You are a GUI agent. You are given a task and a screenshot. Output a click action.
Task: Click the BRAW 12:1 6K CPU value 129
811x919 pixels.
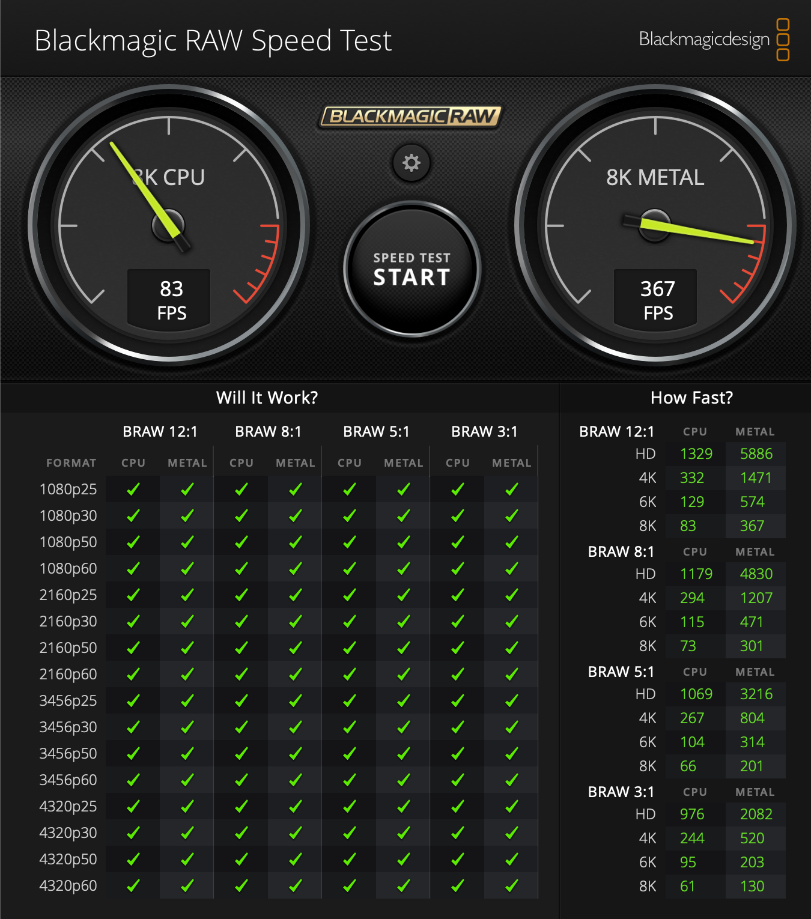coord(692,502)
